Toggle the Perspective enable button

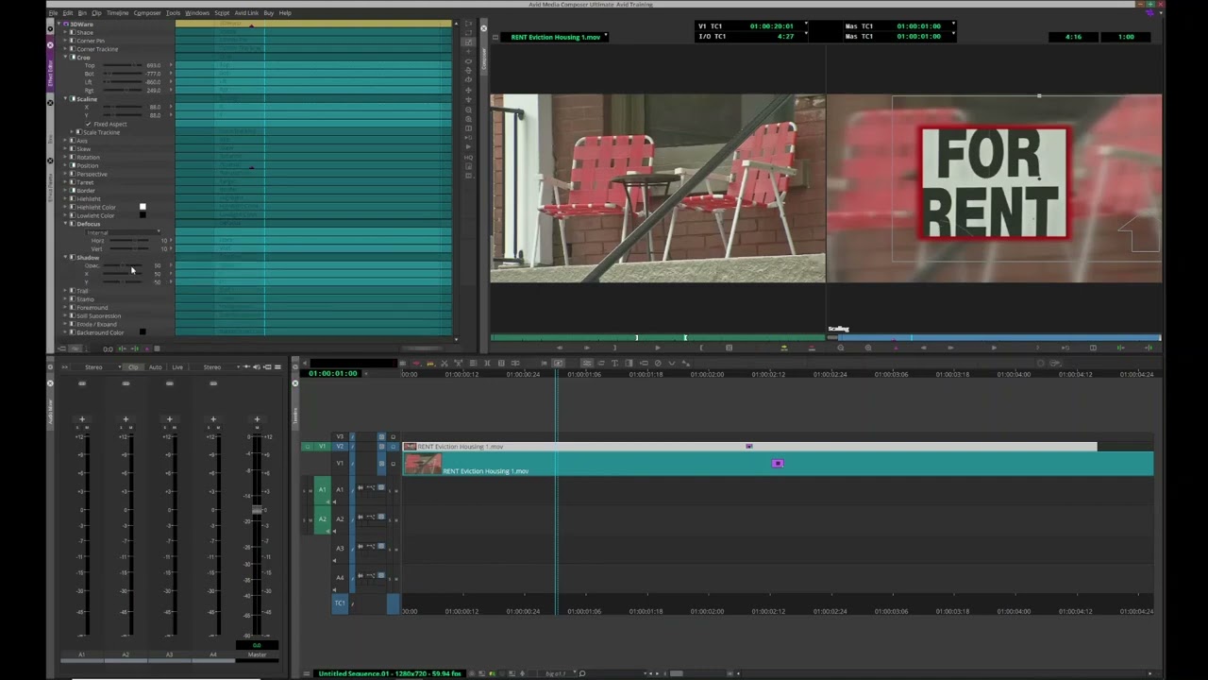[73, 174]
